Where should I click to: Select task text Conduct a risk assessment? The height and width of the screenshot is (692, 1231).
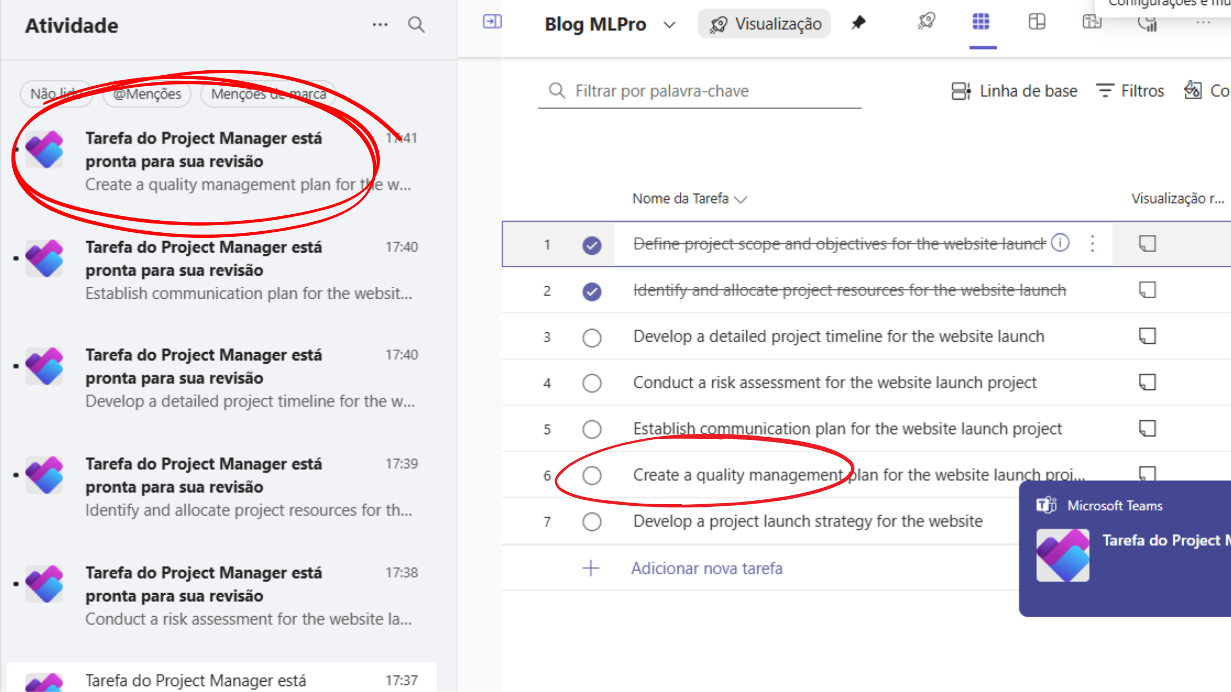click(835, 382)
